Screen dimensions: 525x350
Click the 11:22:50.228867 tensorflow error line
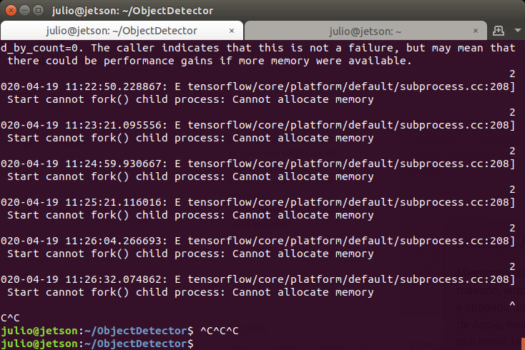point(257,86)
